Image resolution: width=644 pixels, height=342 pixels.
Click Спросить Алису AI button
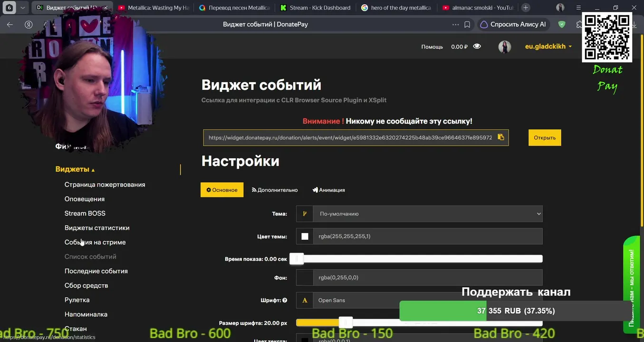513,24
